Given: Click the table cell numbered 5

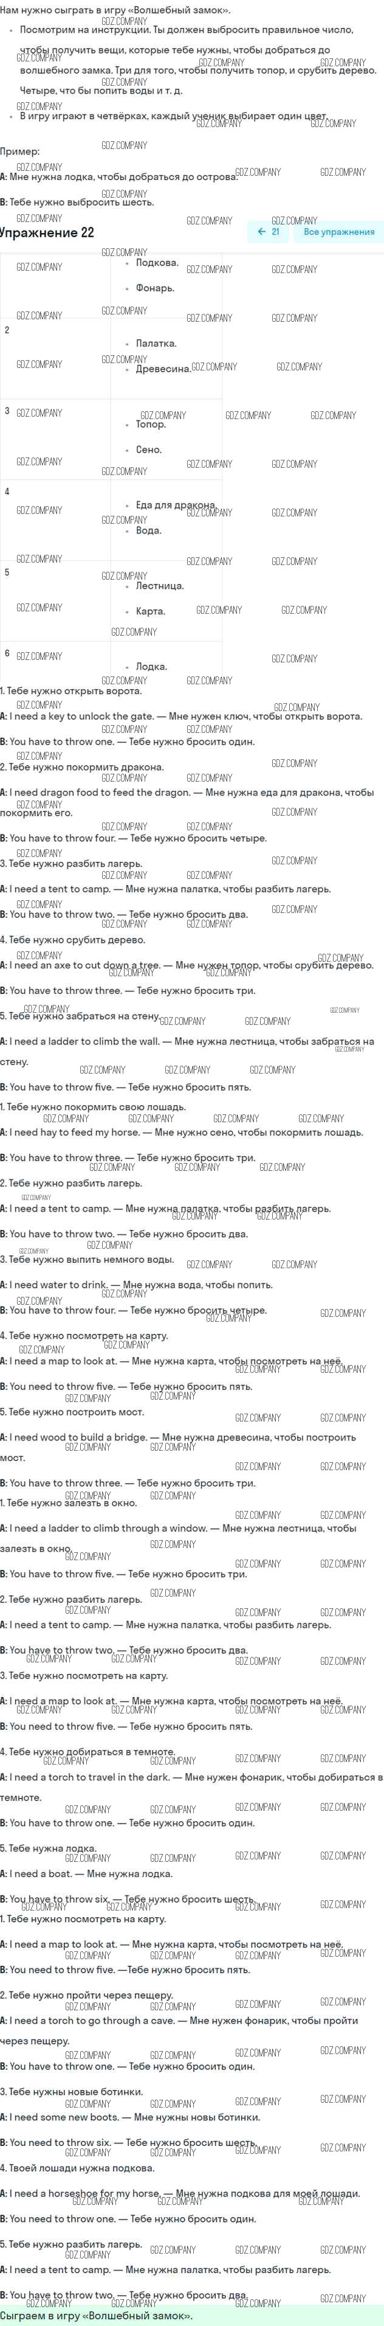Looking at the screenshot, I should click(x=55, y=600).
